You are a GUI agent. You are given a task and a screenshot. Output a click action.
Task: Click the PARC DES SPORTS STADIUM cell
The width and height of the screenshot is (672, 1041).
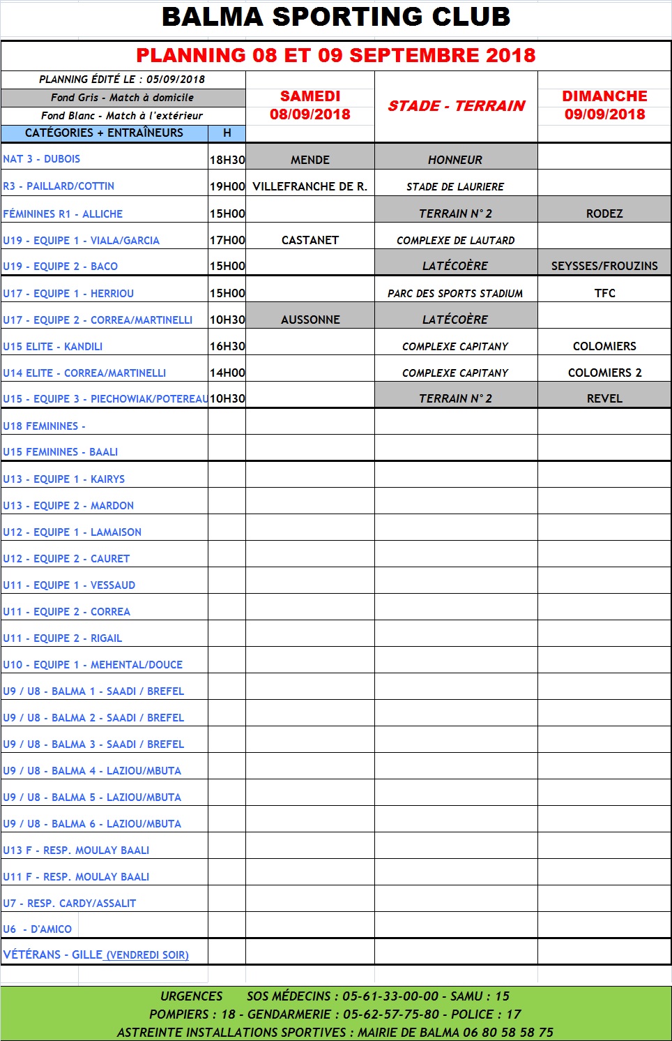click(455, 294)
